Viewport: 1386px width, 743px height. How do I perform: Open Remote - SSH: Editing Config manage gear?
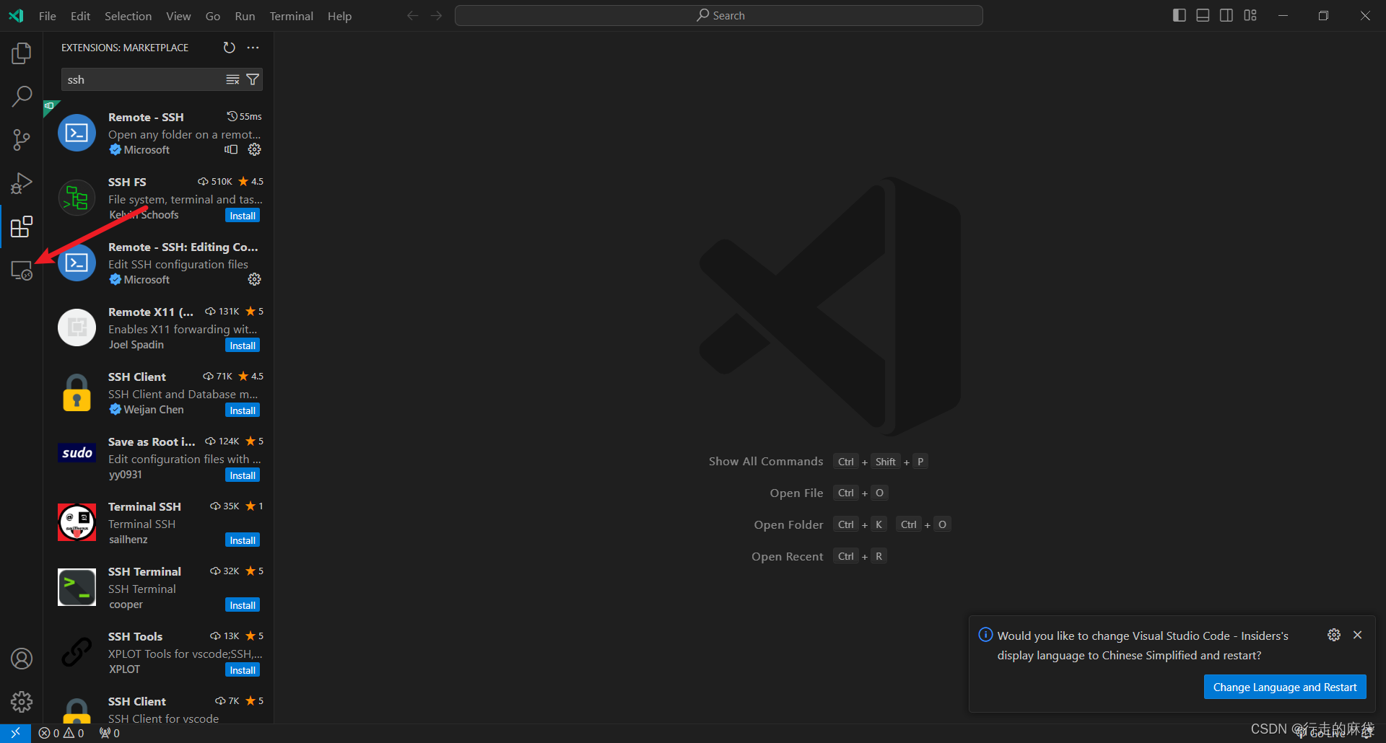point(255,279)
